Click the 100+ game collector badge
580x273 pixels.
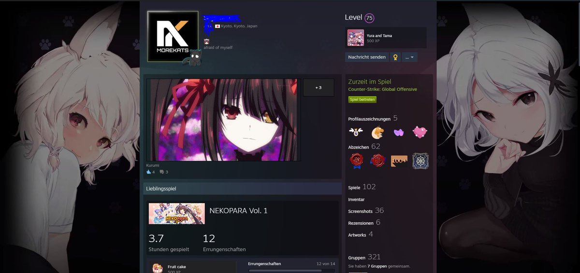point(399,161)
